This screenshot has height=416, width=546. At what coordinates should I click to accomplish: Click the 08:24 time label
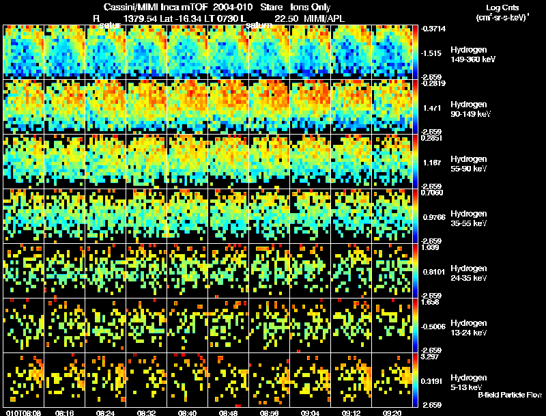[106, 413]
